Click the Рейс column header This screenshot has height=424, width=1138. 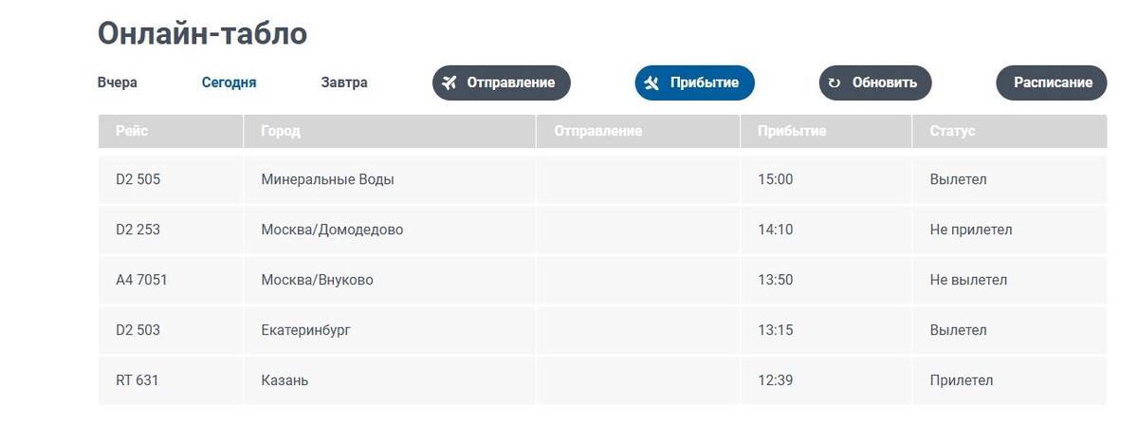point(132,131)
